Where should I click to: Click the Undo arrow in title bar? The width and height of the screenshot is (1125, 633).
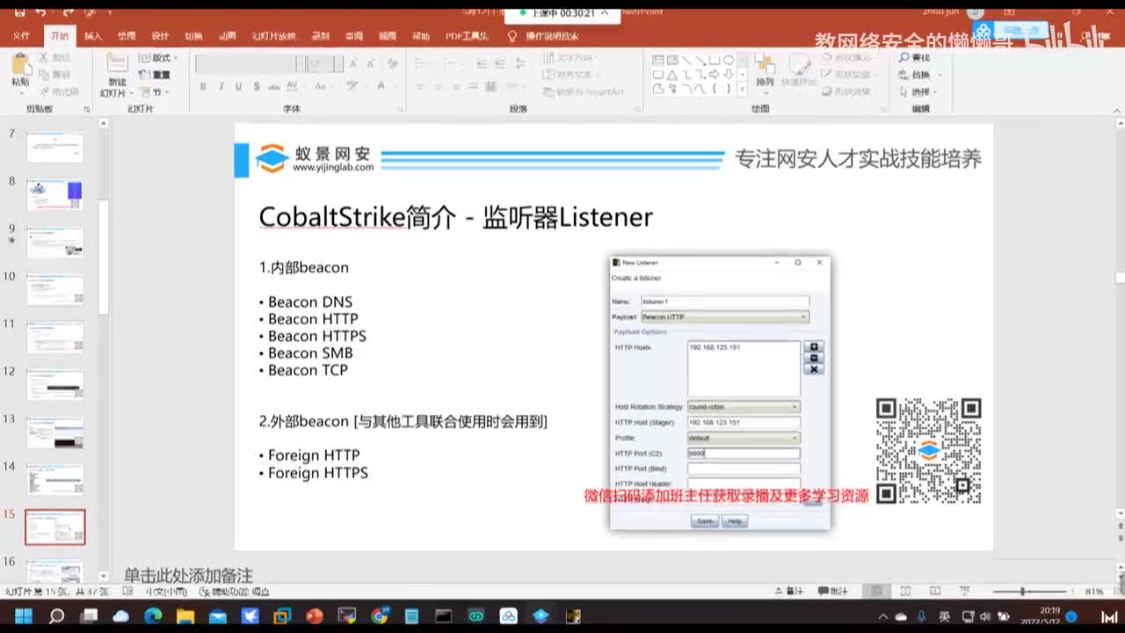pos(40,12)
